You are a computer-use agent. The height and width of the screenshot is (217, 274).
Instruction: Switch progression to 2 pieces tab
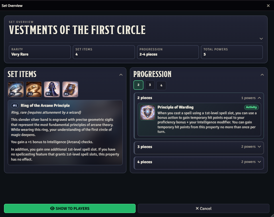(138, 85)
